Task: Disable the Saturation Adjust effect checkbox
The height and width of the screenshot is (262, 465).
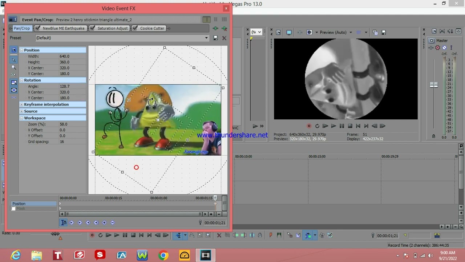Action: click(92, 28)
